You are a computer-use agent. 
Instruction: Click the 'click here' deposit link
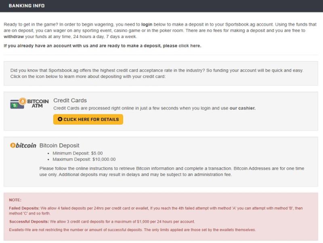pos(189,46)
